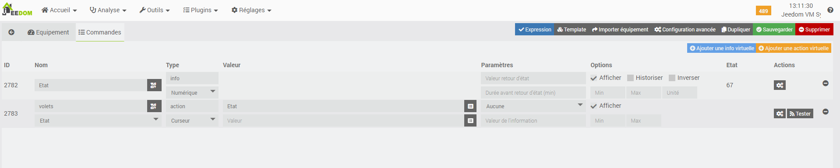Remove command 2782 with minus icon
Image resolution: width=840 pixels, height=168 pixels.
coord(825,83)
